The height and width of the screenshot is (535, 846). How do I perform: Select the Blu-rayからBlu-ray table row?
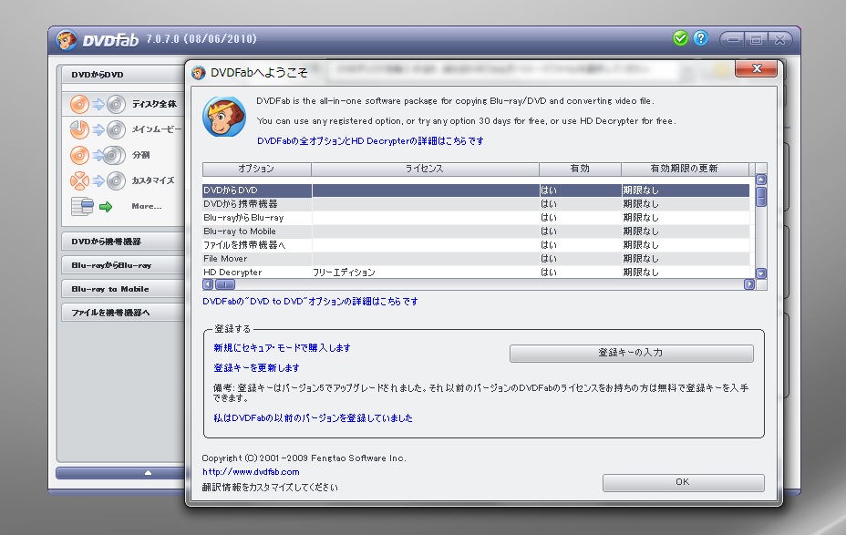click(x=476, y=218)
